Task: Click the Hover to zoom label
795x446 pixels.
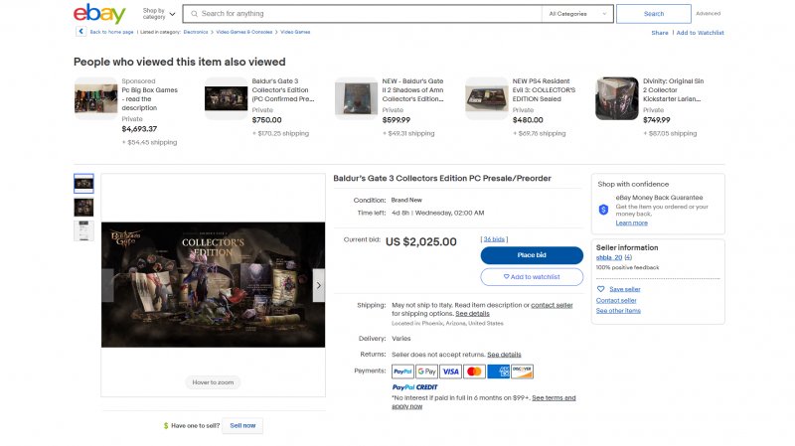Action: [x=213, y=382]
